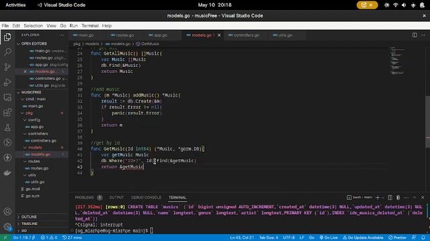Open the Testing flask view

(x=7, y=127)
